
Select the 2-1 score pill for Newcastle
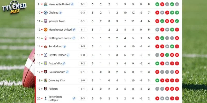pyautogui.click(x=83, y=4)
